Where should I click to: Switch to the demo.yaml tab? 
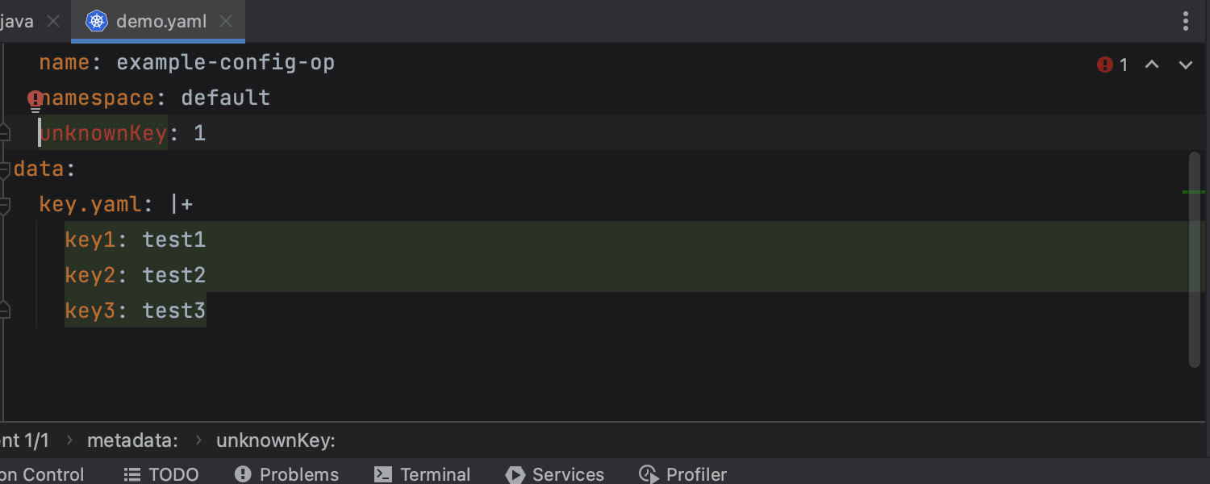pyautogui.click(x=161, y=21)
